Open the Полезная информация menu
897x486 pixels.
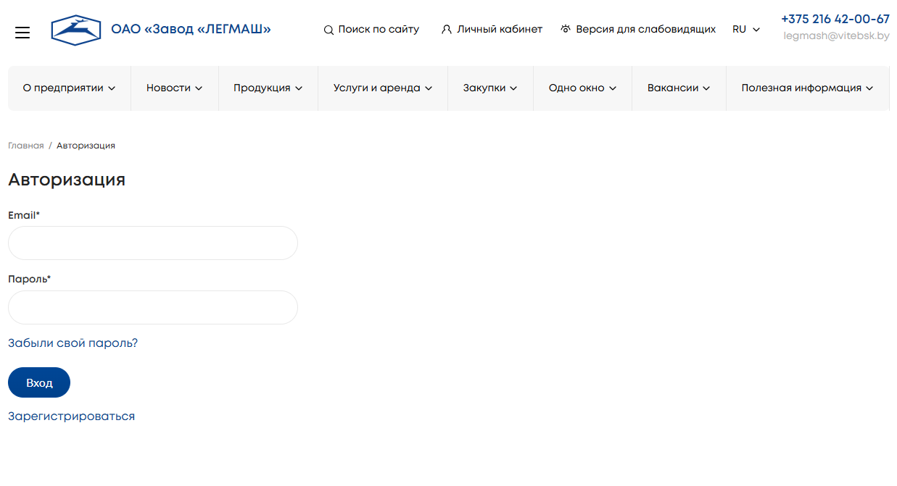tap(807, 88)
